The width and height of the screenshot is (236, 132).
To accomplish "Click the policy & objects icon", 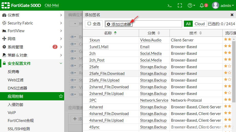I will [4, 55].
